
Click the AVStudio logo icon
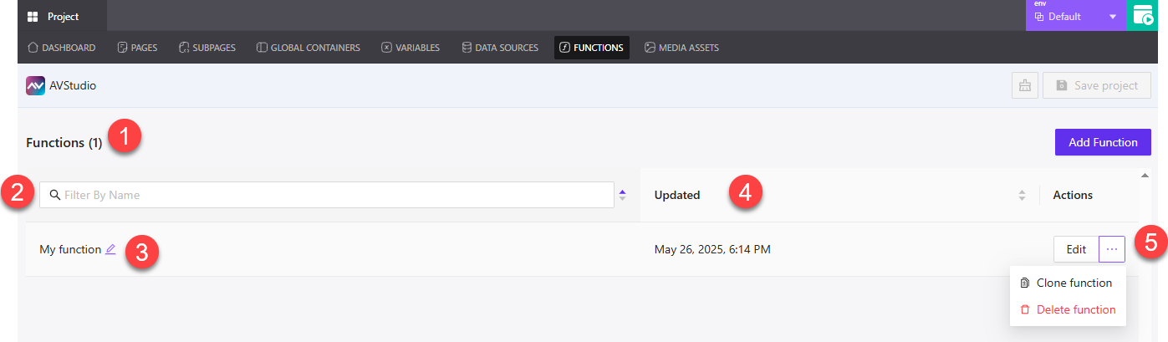36,85
